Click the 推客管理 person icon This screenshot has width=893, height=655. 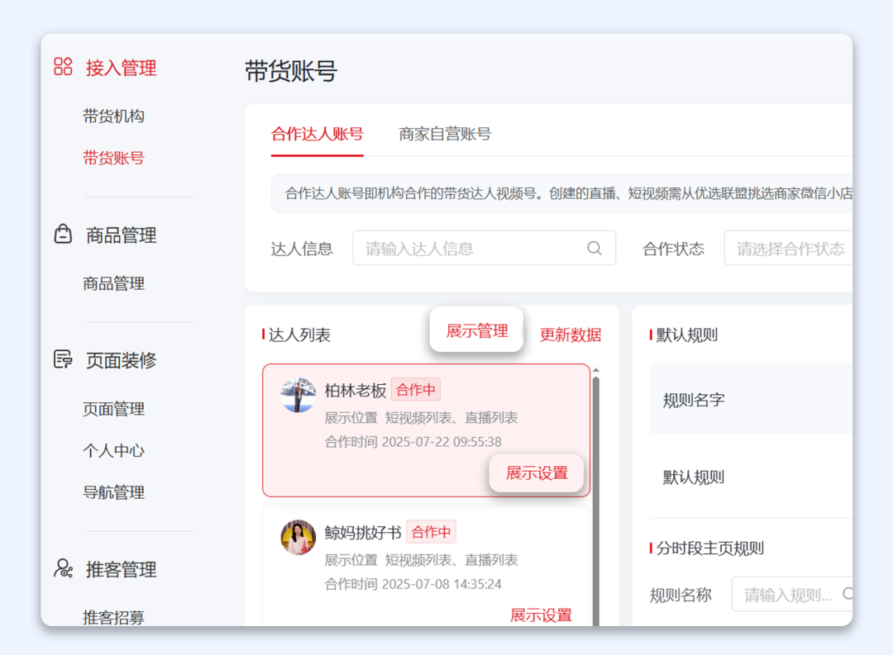coord(64,569)
